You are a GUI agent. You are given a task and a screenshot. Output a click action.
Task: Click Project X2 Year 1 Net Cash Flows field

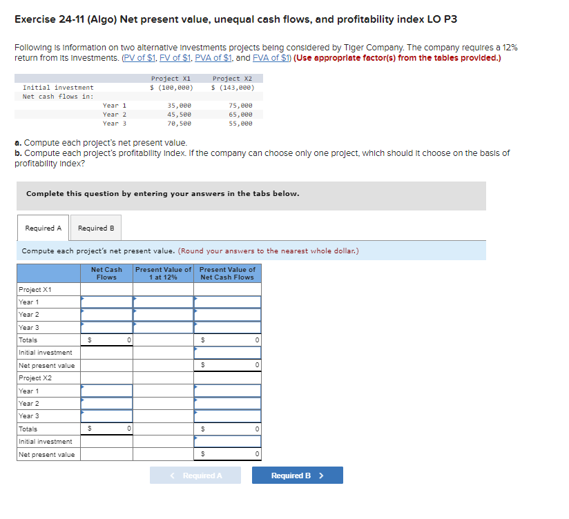[x=107, y=391]
